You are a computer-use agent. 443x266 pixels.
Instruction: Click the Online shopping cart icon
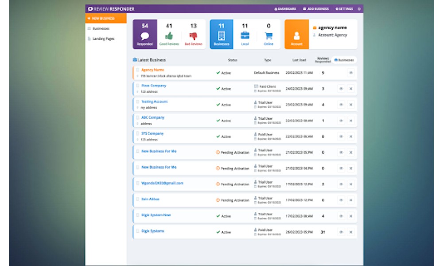click(x=268, y=36)
